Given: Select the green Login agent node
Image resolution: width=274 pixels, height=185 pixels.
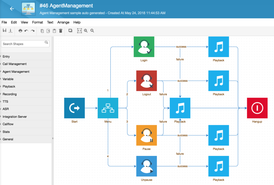Looking at the screenshot, I should [x=144, y=47].
